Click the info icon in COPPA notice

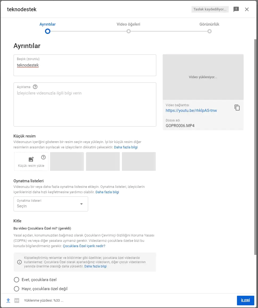[19, 262]
